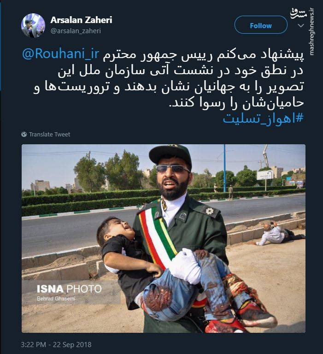The width and height of the screenshot is (323, 354).
Task: Open the tweet timestamp 3:22 PM - 22 Sep 2018
Action: [x=56, y=344]
